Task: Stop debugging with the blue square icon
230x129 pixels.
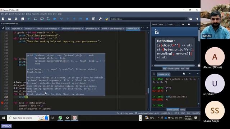Action: point(87,19)
